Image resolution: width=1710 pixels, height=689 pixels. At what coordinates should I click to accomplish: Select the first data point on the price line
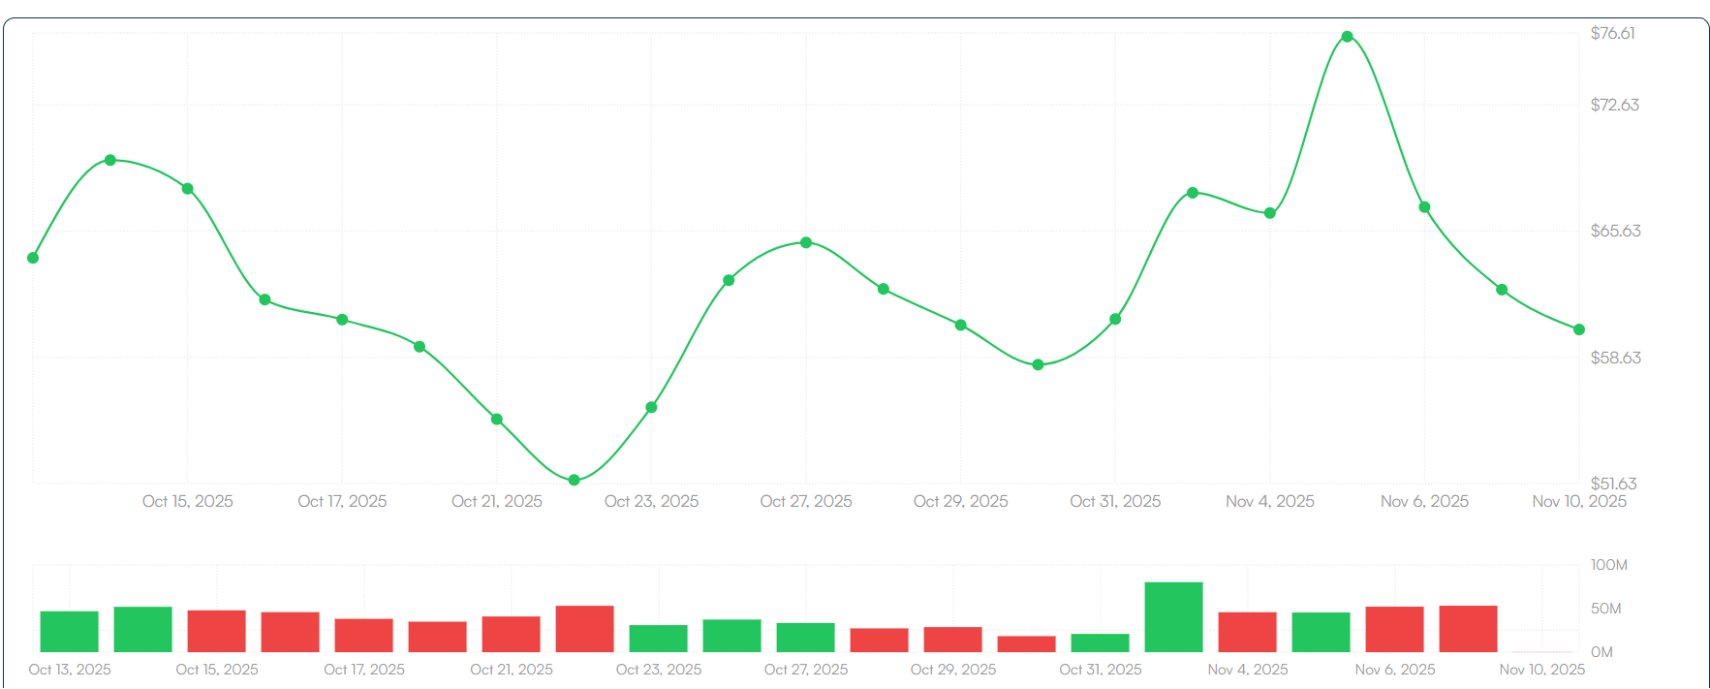coord(33,258)
